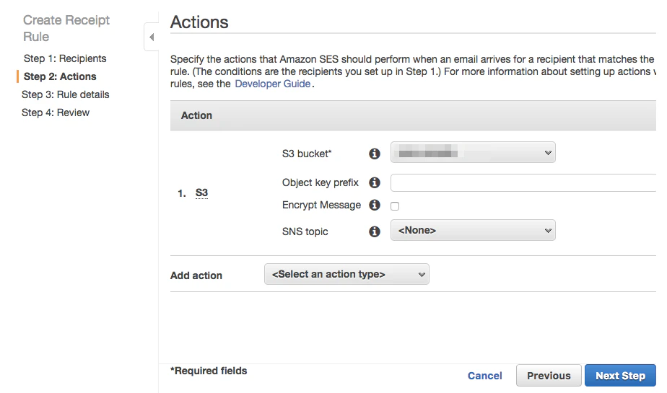This screenshot has width=667, height=393.
Task: Click the *Required fields note
Action: [x=209, y=371]
